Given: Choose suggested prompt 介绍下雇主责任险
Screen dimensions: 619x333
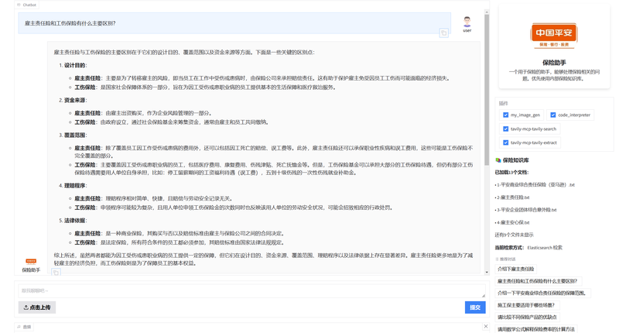Looking at the screenshot, I should (x=515, y=269).
